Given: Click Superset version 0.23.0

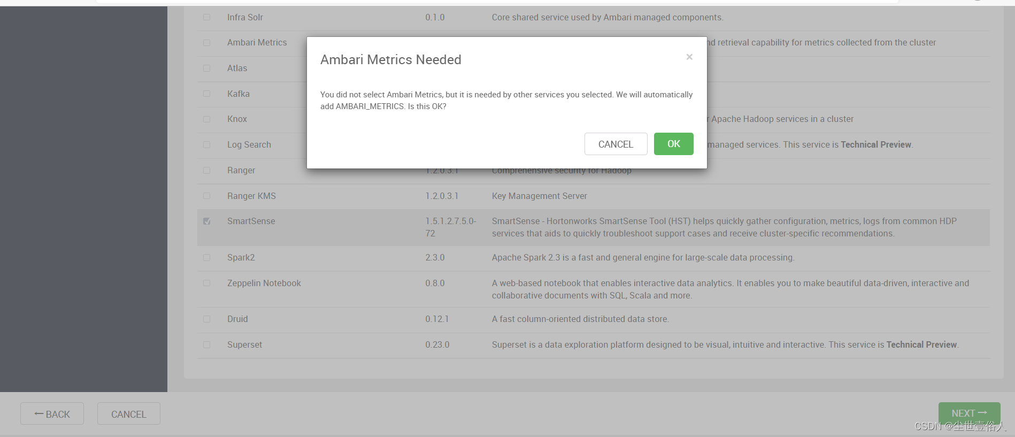Looking at the screenshot, I should point(437,344).
